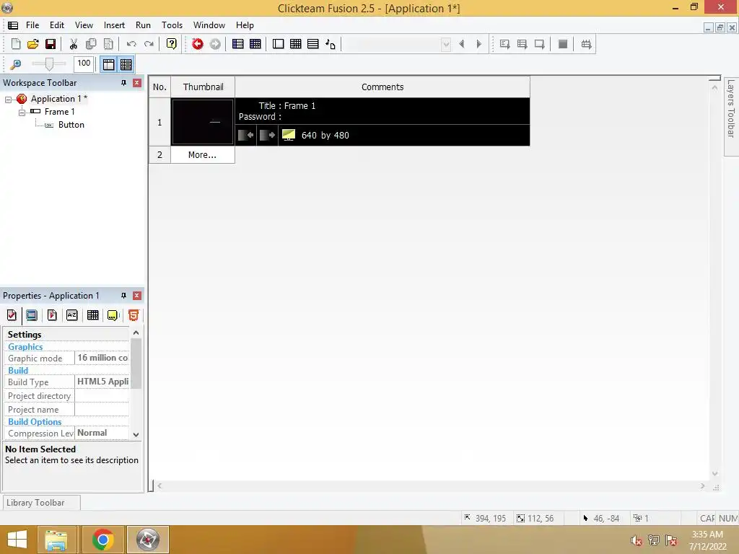Screen dimensions: 739x554
Task: Go to next frame arrow
Action: coord(479,44)
